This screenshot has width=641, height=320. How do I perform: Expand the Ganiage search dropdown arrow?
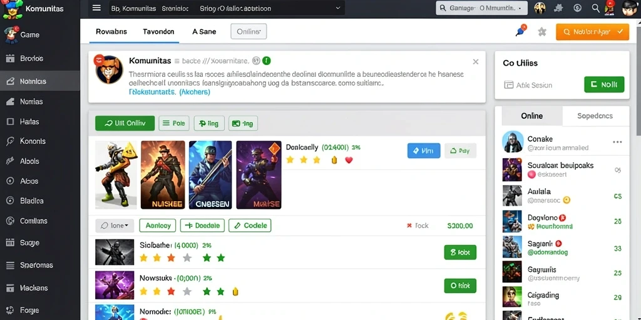pyautogui.click(x=520, y=8)
